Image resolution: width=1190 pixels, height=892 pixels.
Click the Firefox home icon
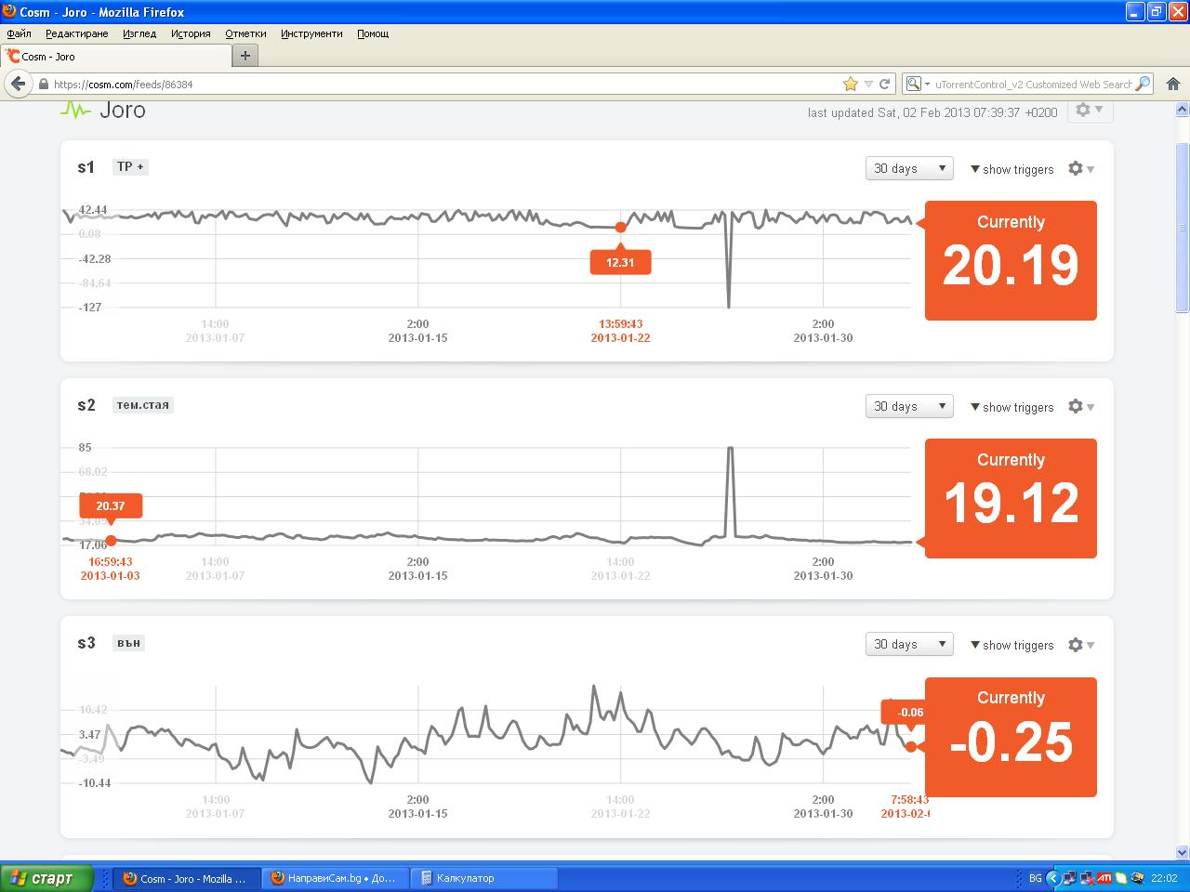point(1172,84)
